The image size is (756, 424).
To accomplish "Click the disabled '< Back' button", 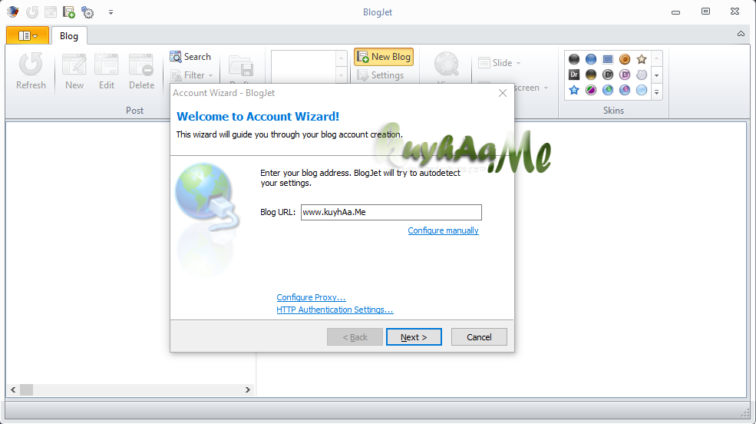I will [x=355, y=337].
